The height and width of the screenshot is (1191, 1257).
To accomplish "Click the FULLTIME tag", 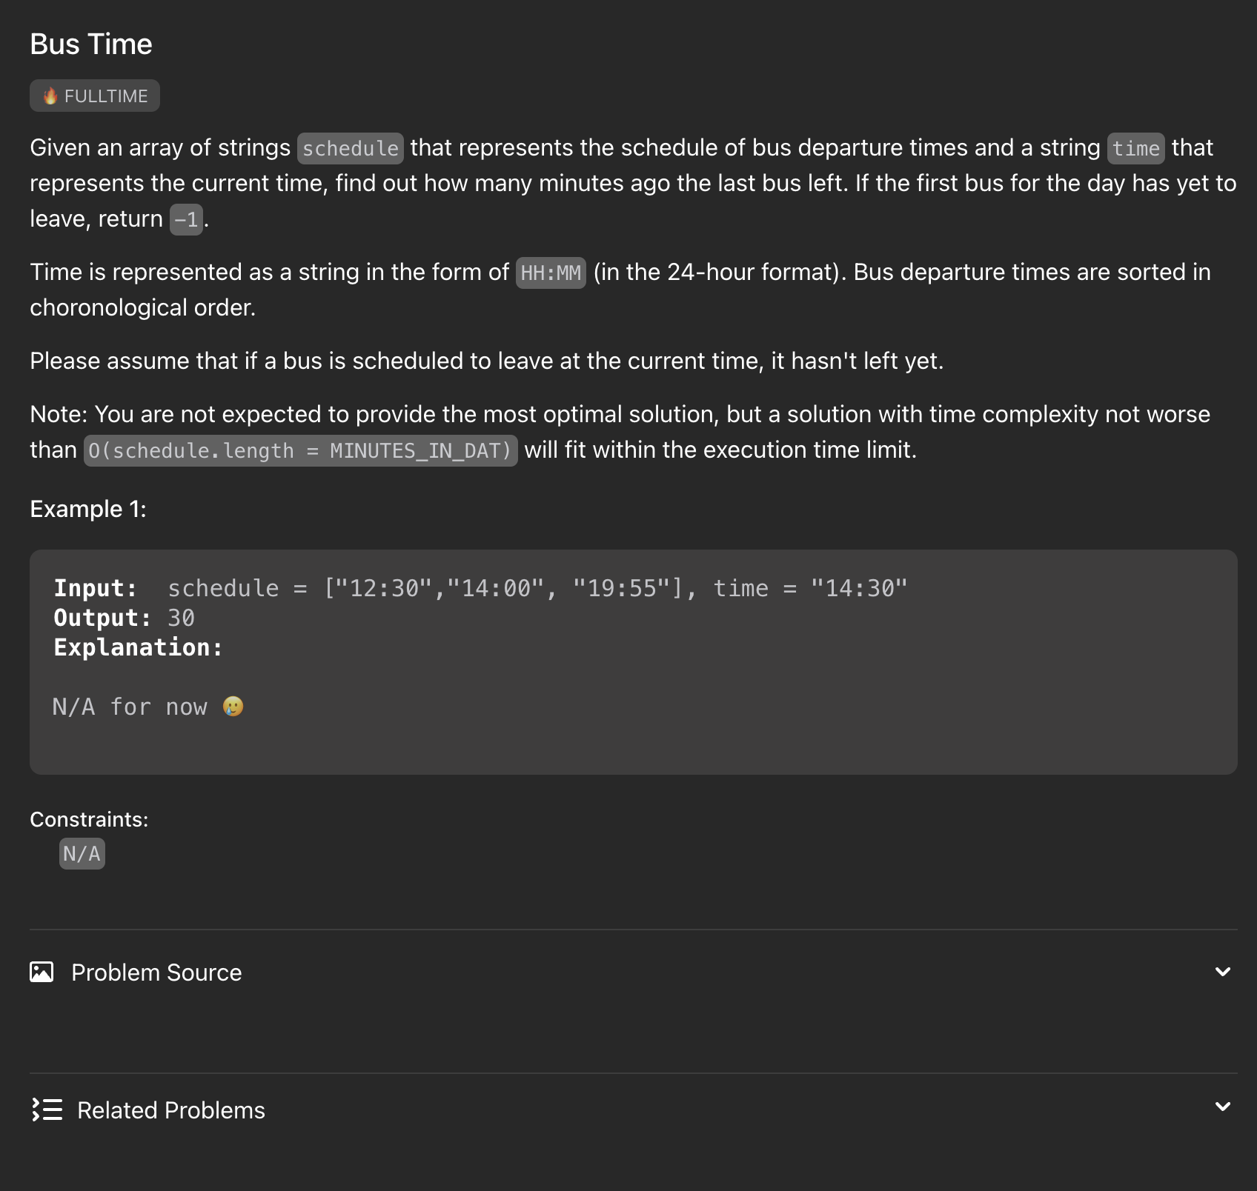I will [x=95, y=96].
